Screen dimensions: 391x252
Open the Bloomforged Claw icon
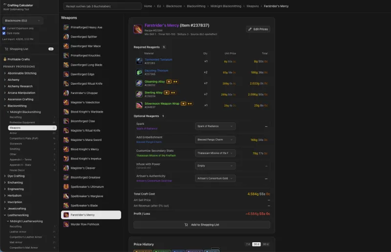(66, 121)
